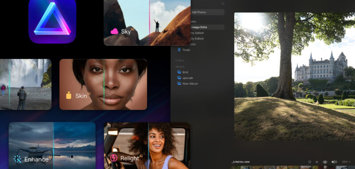Click the _A7R0764.ARW filename label
Viewport: 355px width, 169px height.
(x=240, y=162)
